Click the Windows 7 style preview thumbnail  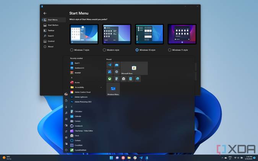[x=84, y=34]
